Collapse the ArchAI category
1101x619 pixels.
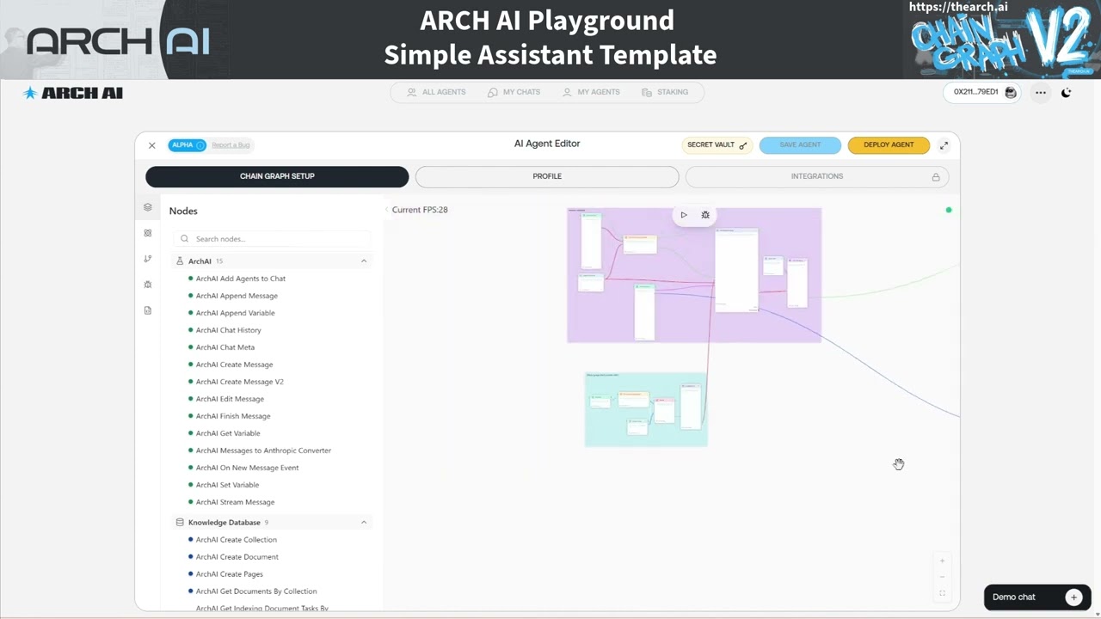click(364, 261)
